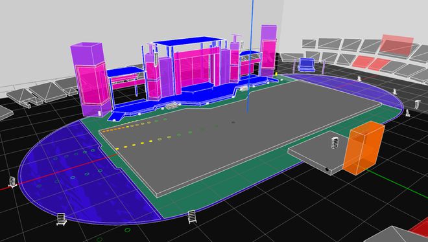Select the bottom-left loudspeaker outside the blue zone
Image resolution: width=428 pixels, height=242 pixels.
[62, 219]
